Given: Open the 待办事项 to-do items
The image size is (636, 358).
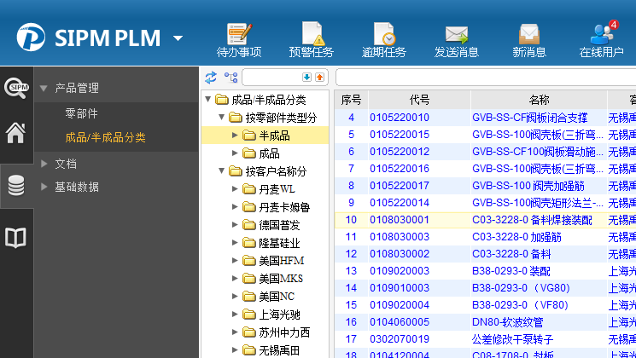Looking at the screenshot, I should pos(238,39).
